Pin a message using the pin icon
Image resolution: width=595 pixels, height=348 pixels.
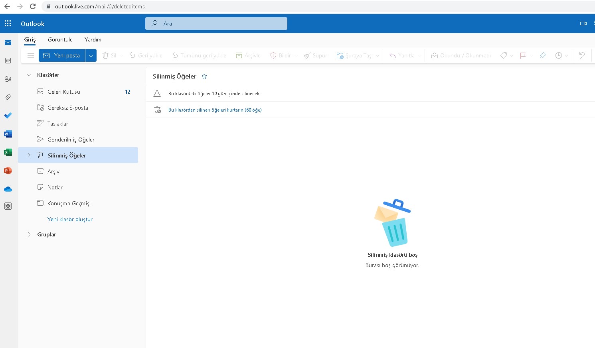pyautogui.click(x=543, y=55)
